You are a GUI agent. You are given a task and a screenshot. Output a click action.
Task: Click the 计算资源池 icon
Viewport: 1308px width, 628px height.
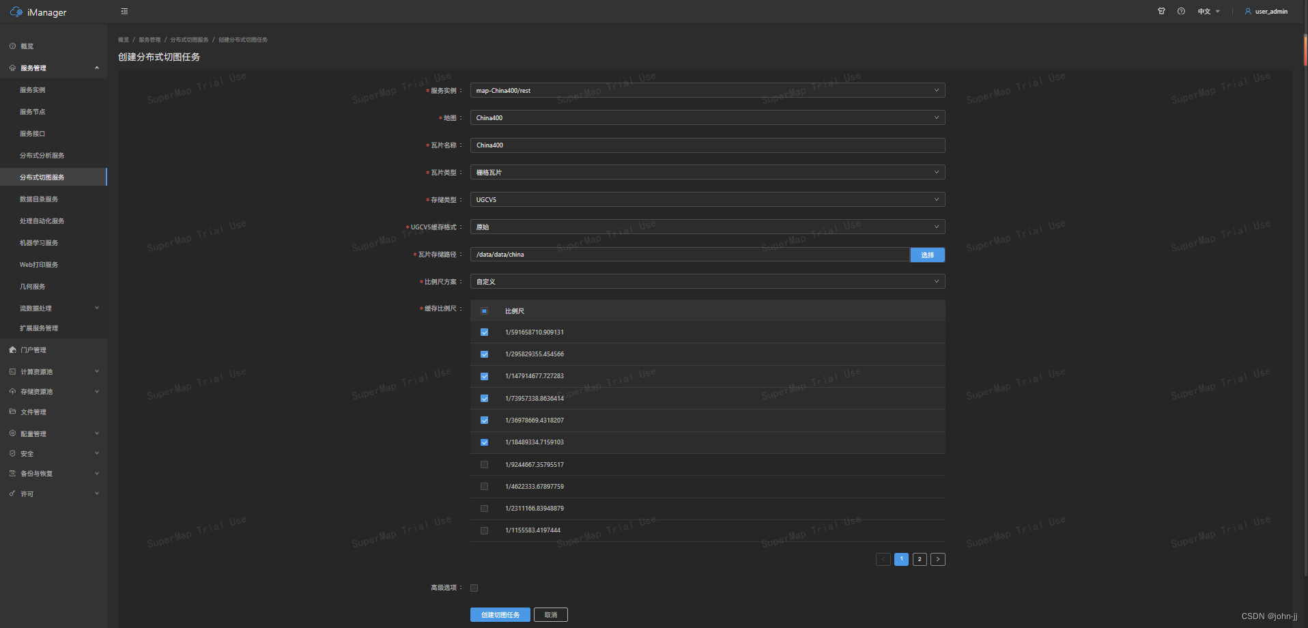click(12, 372)
